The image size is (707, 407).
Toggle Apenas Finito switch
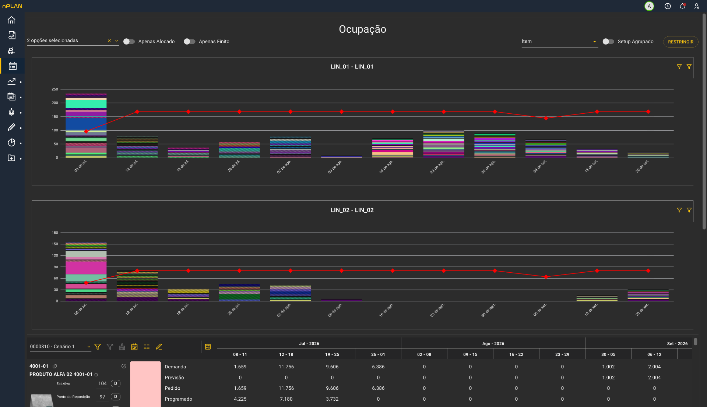(190, 42)
